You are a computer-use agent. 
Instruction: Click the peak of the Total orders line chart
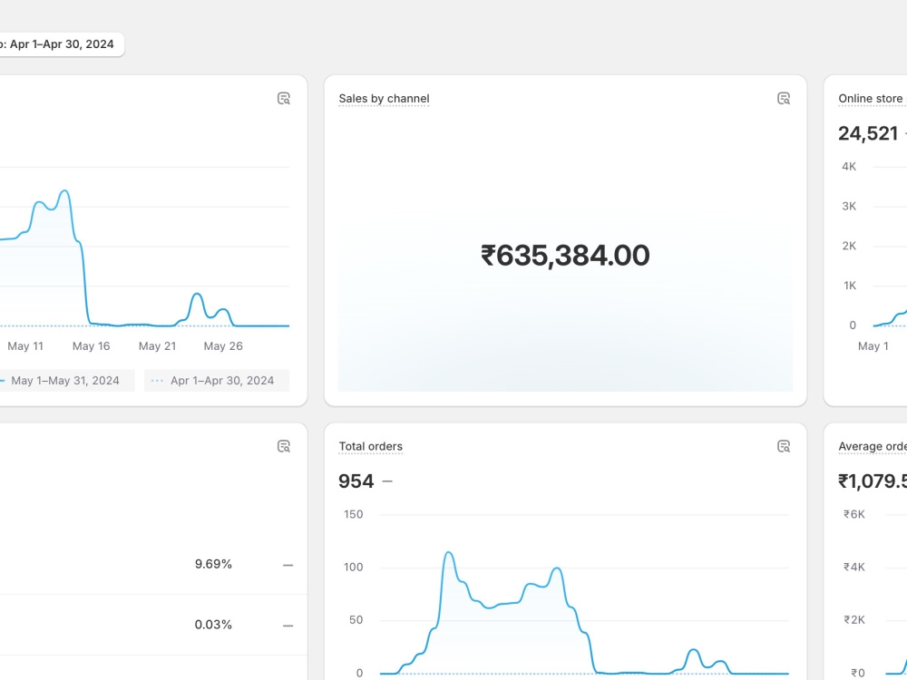click(448, 553)
